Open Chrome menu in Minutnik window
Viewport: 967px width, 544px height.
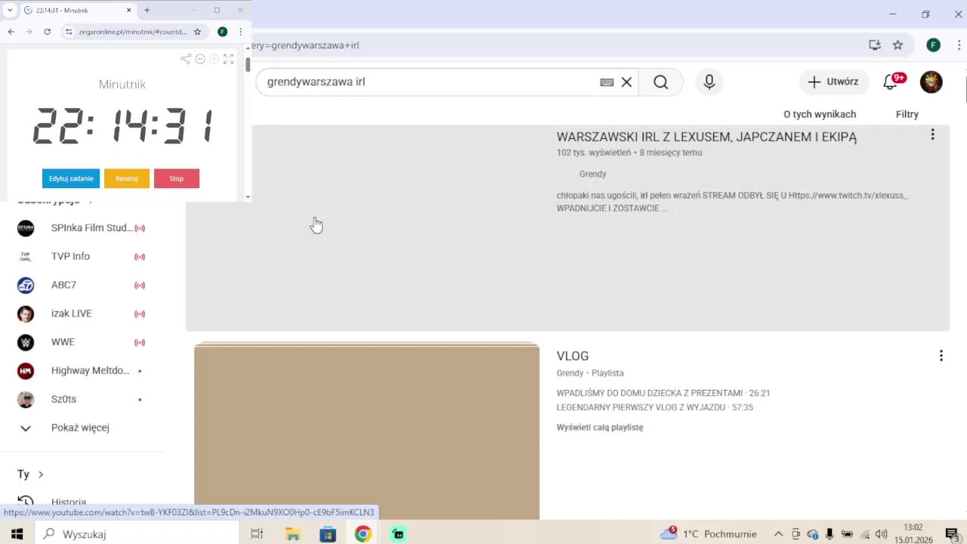tap(240, 32)
